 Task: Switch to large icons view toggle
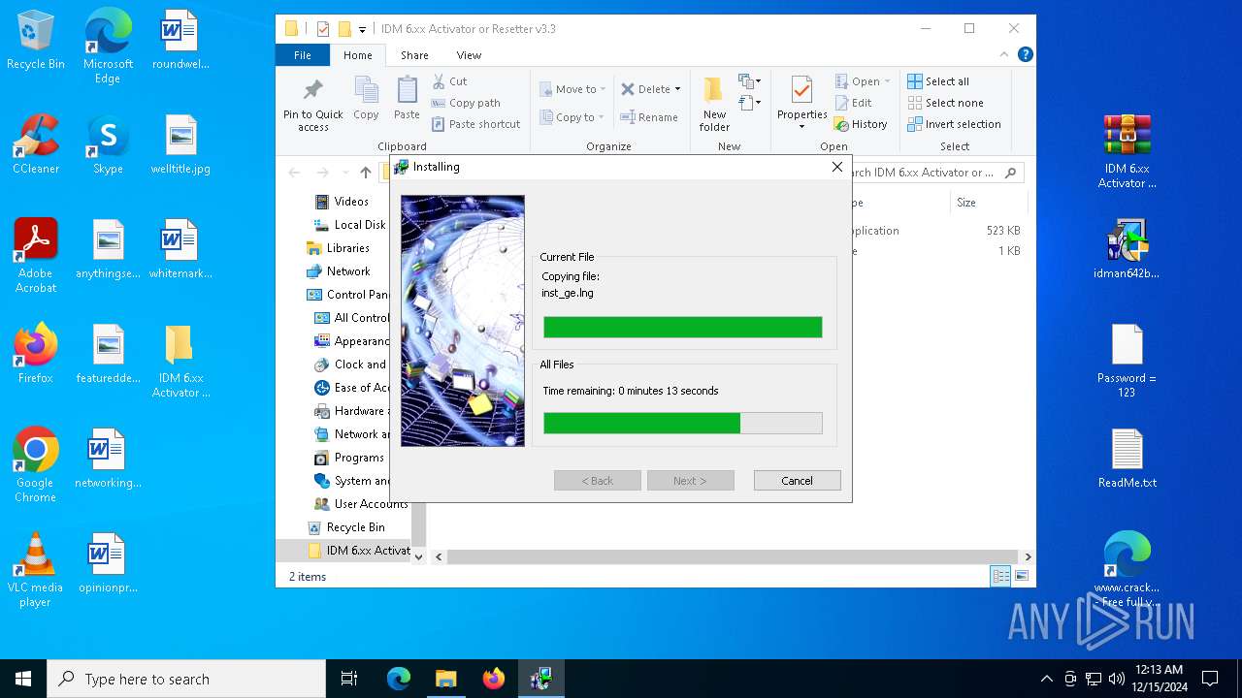tap(1021, 577)
